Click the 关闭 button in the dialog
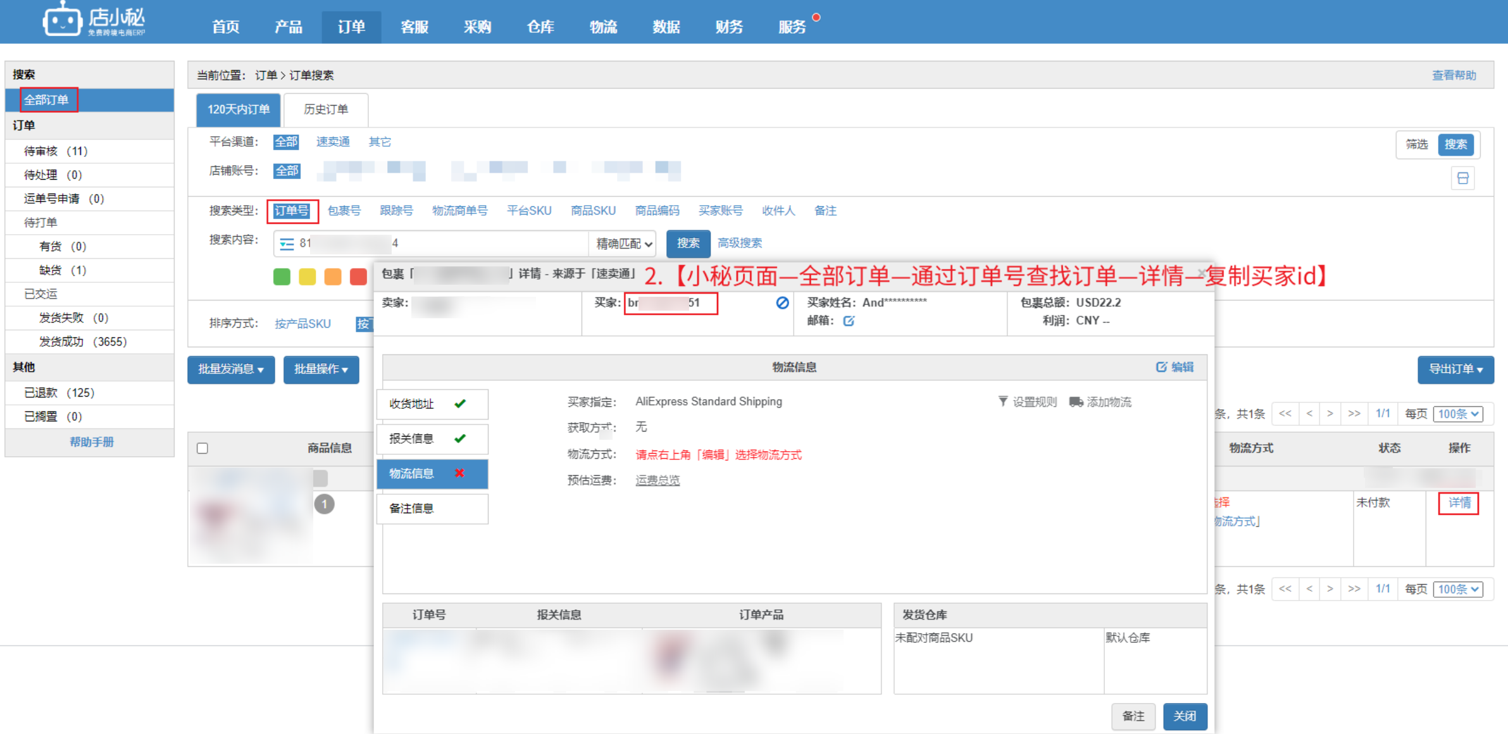 [x=1184, y=716]
